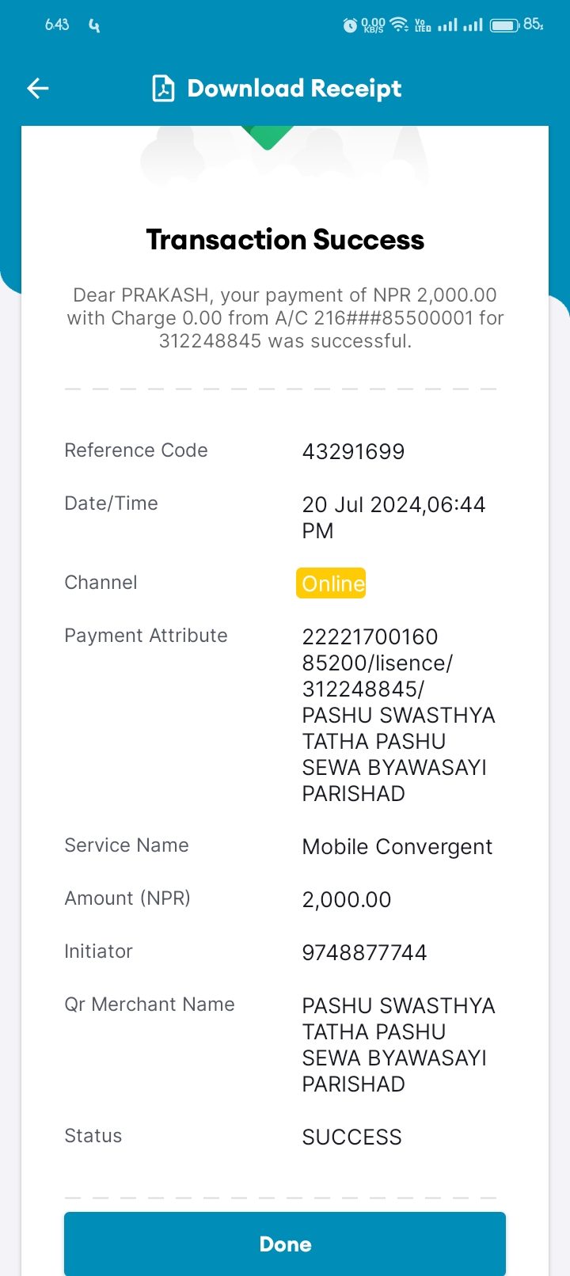Select reference code 43291699
The height and width of the screenshot is (1276, 570).
tap(353, 451)
